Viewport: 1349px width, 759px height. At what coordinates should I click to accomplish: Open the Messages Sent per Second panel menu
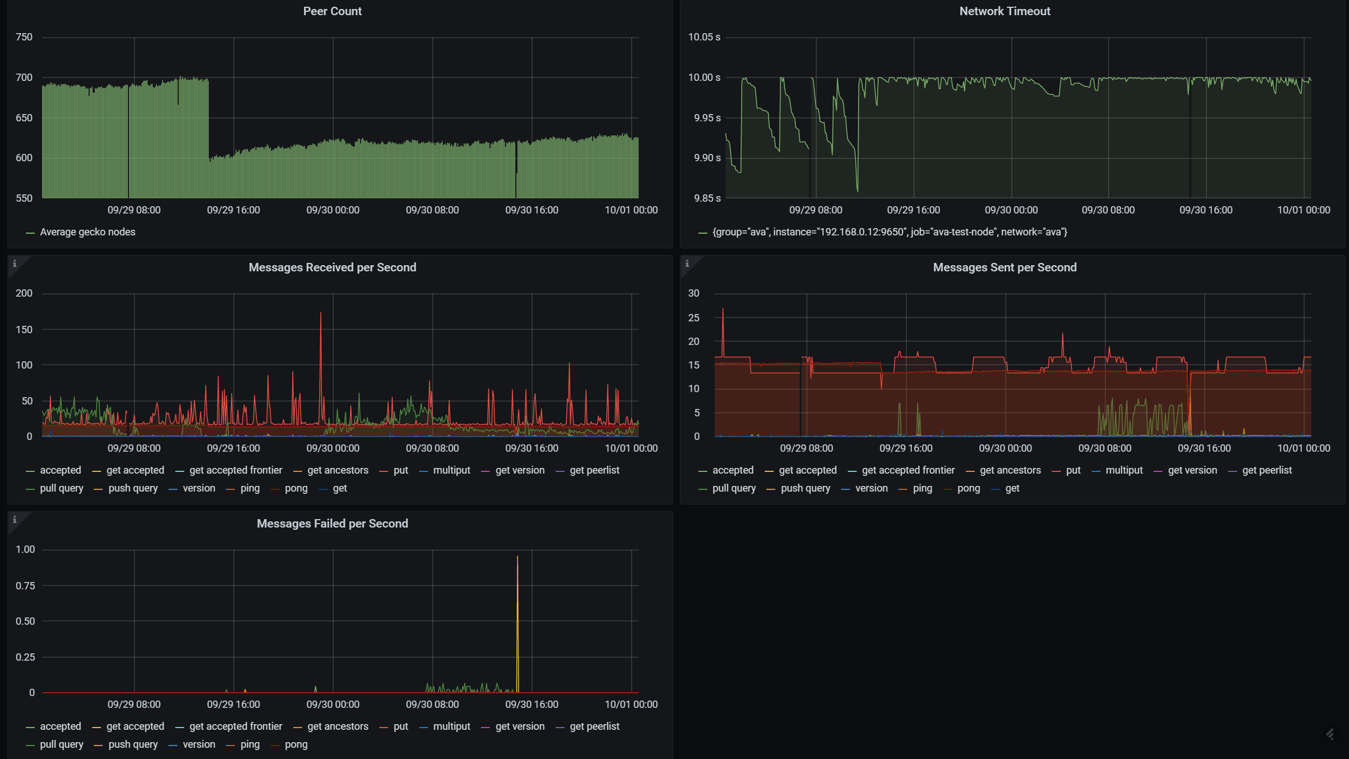(x=1005, y=267)
